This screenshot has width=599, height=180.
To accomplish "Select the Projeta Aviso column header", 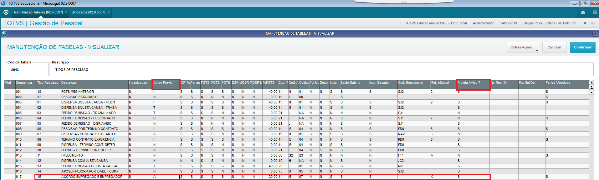I will 473,84.
